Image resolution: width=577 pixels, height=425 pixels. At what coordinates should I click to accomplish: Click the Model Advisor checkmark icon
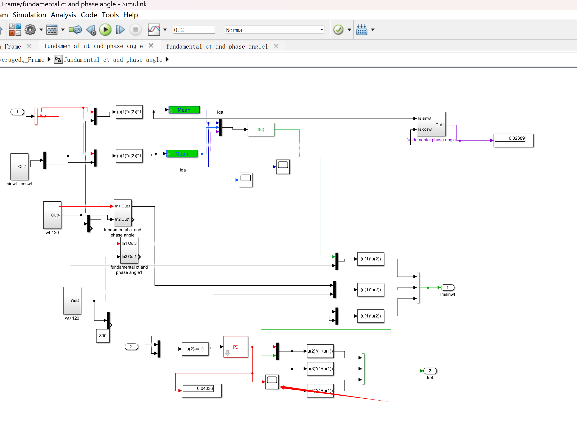pyautogui.click(x=338, y=30)
